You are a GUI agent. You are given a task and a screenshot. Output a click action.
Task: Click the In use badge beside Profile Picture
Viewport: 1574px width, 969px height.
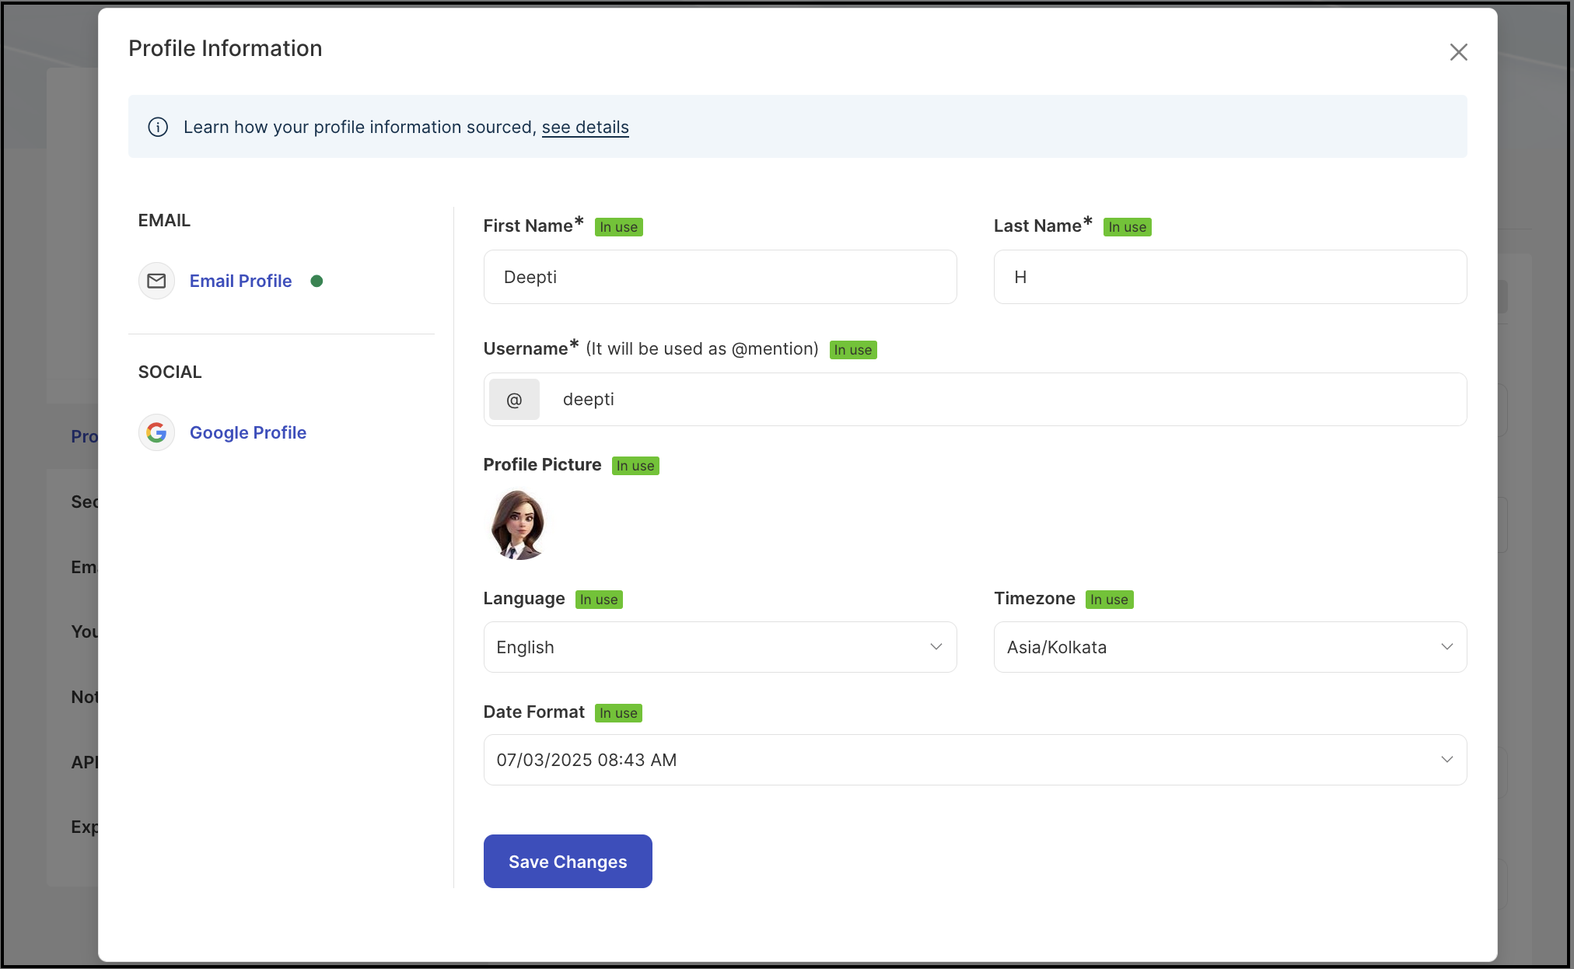tap(635, 466)
